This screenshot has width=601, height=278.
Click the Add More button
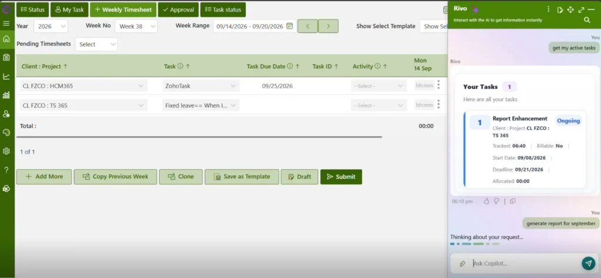click(x=44, y=177)
